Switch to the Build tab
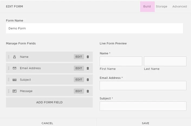The height and width of the screenshot is (126, 191). (x=147, y=7)
